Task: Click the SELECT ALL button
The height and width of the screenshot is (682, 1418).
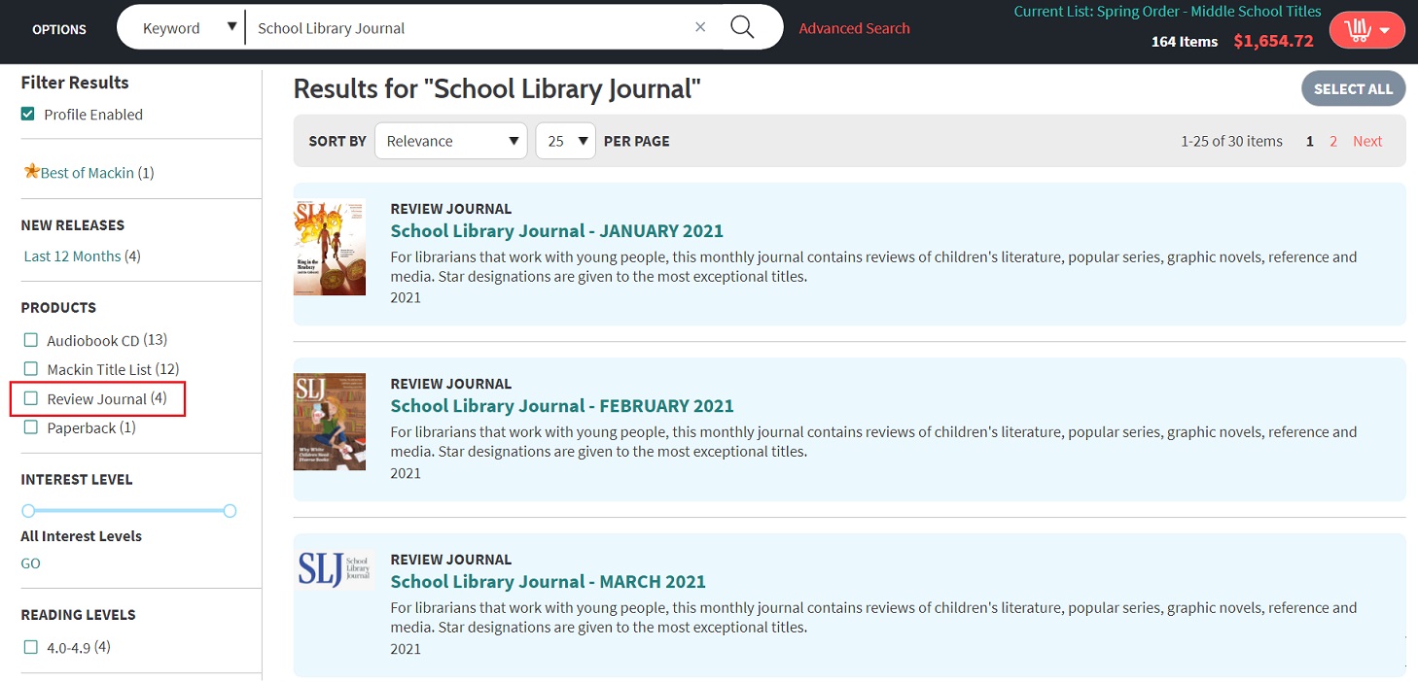Action: tap(1353, 88)
